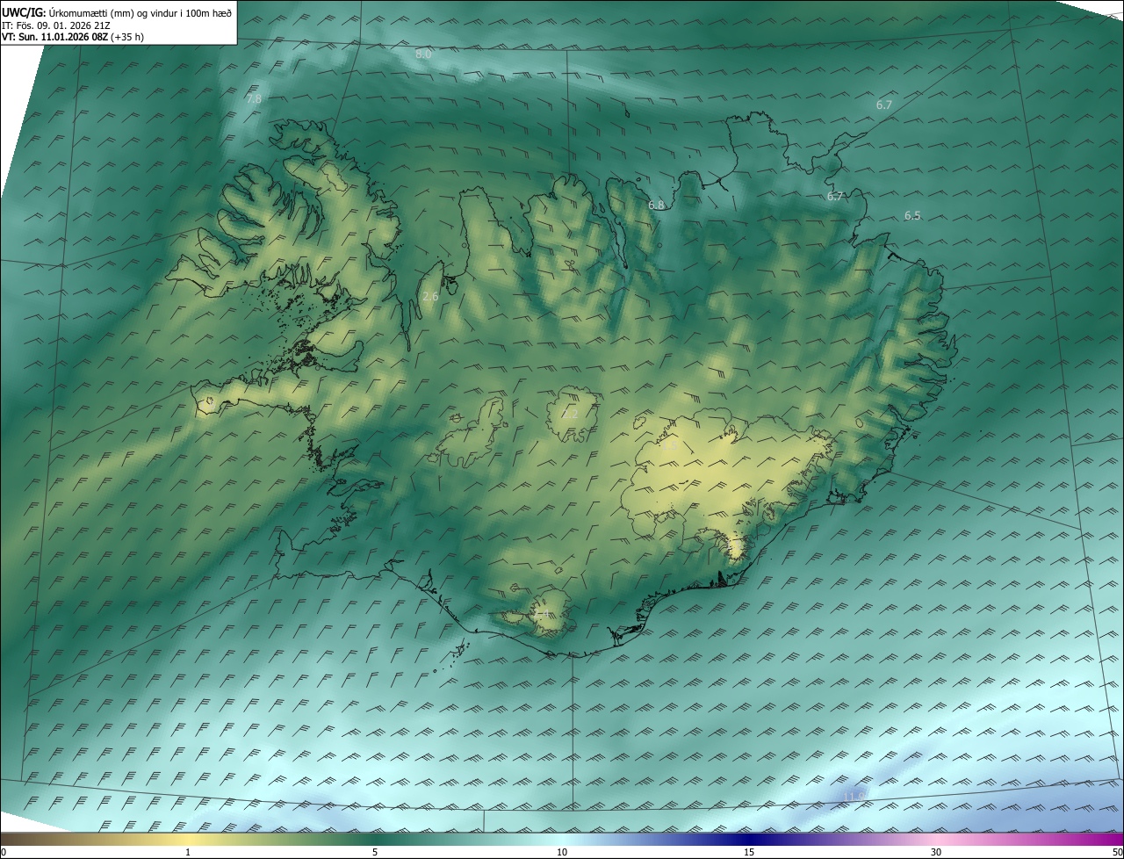The width and height of the screenshot is (1124, 859).
Task: Click the colour scale tick label 10
Action: tap(562, 853)
